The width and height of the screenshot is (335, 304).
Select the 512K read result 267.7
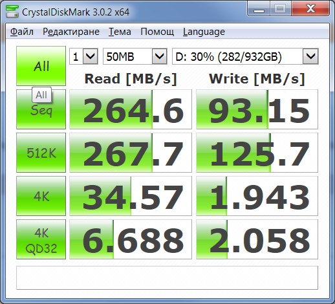coord(131,153)
